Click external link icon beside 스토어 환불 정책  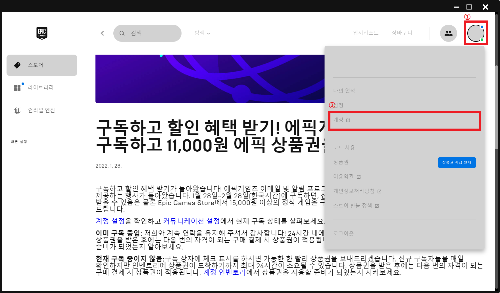point(377,206)
